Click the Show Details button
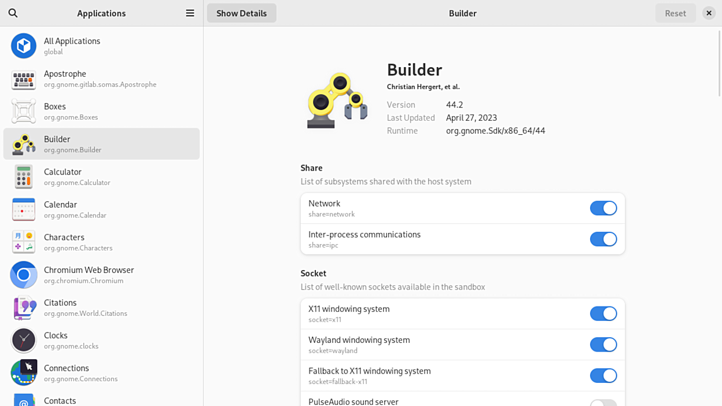The width and height of the screenshot is (722, 406). [241, 13]
